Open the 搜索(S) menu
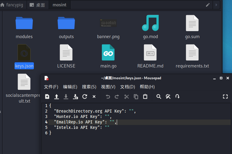232x154 pixels. tap(89, 87)
